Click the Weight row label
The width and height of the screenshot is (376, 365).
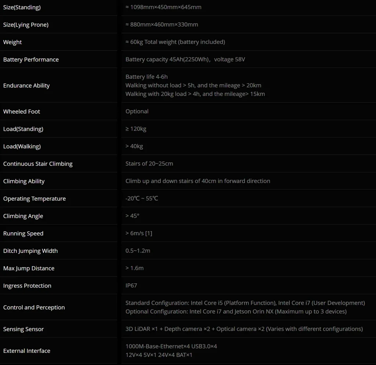[12, 42]
